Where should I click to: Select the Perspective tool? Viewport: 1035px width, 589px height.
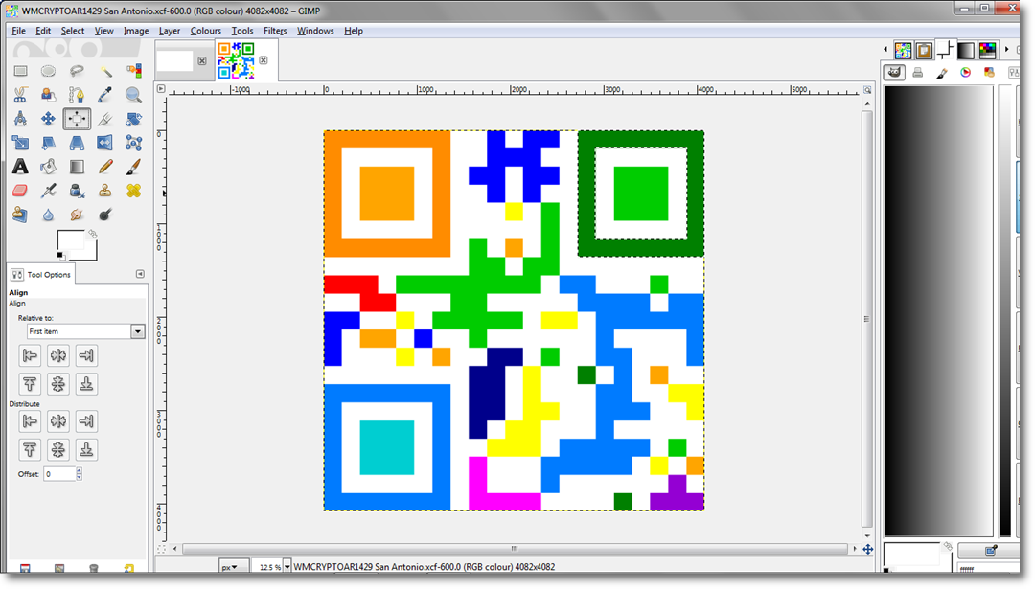[77, 143]
